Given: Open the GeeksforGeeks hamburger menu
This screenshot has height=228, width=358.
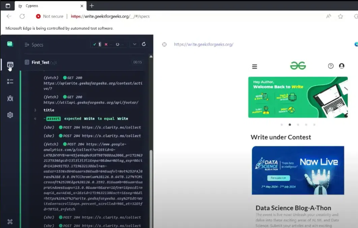Looking at the screenshot, I should tap(255, 67).
